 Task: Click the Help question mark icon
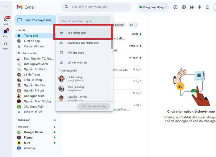click(x=176, y=7)
